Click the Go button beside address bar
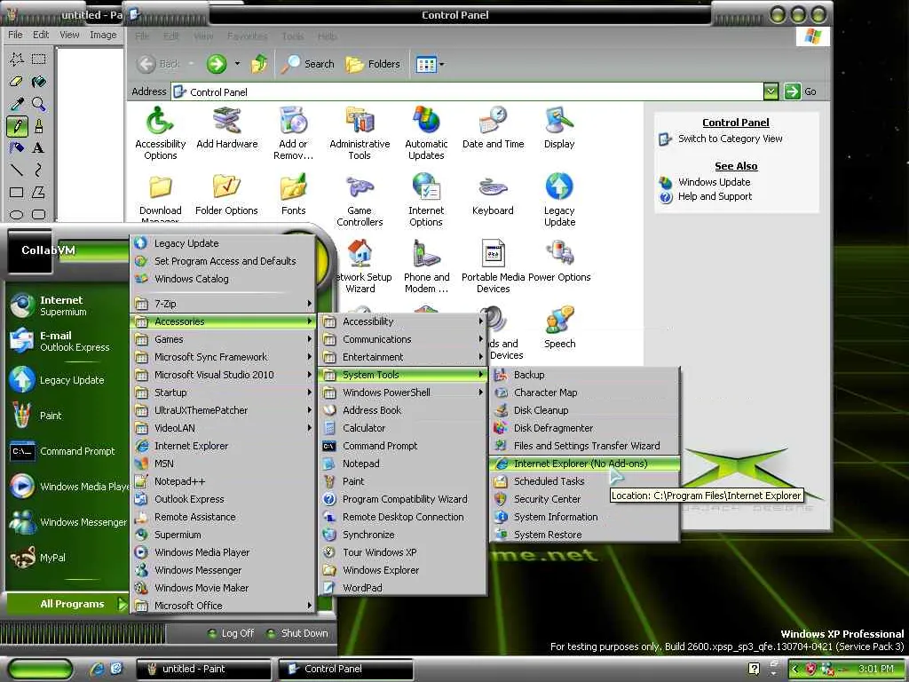This screenshot has height=682, width=909. pos(801,91)
